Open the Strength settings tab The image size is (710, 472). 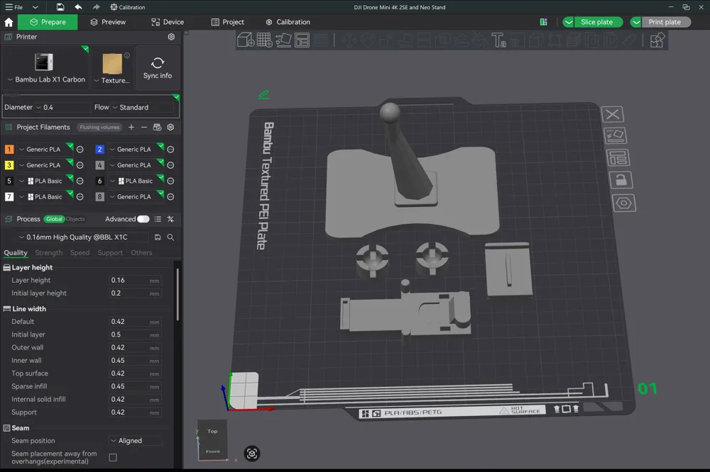point(48,253)
